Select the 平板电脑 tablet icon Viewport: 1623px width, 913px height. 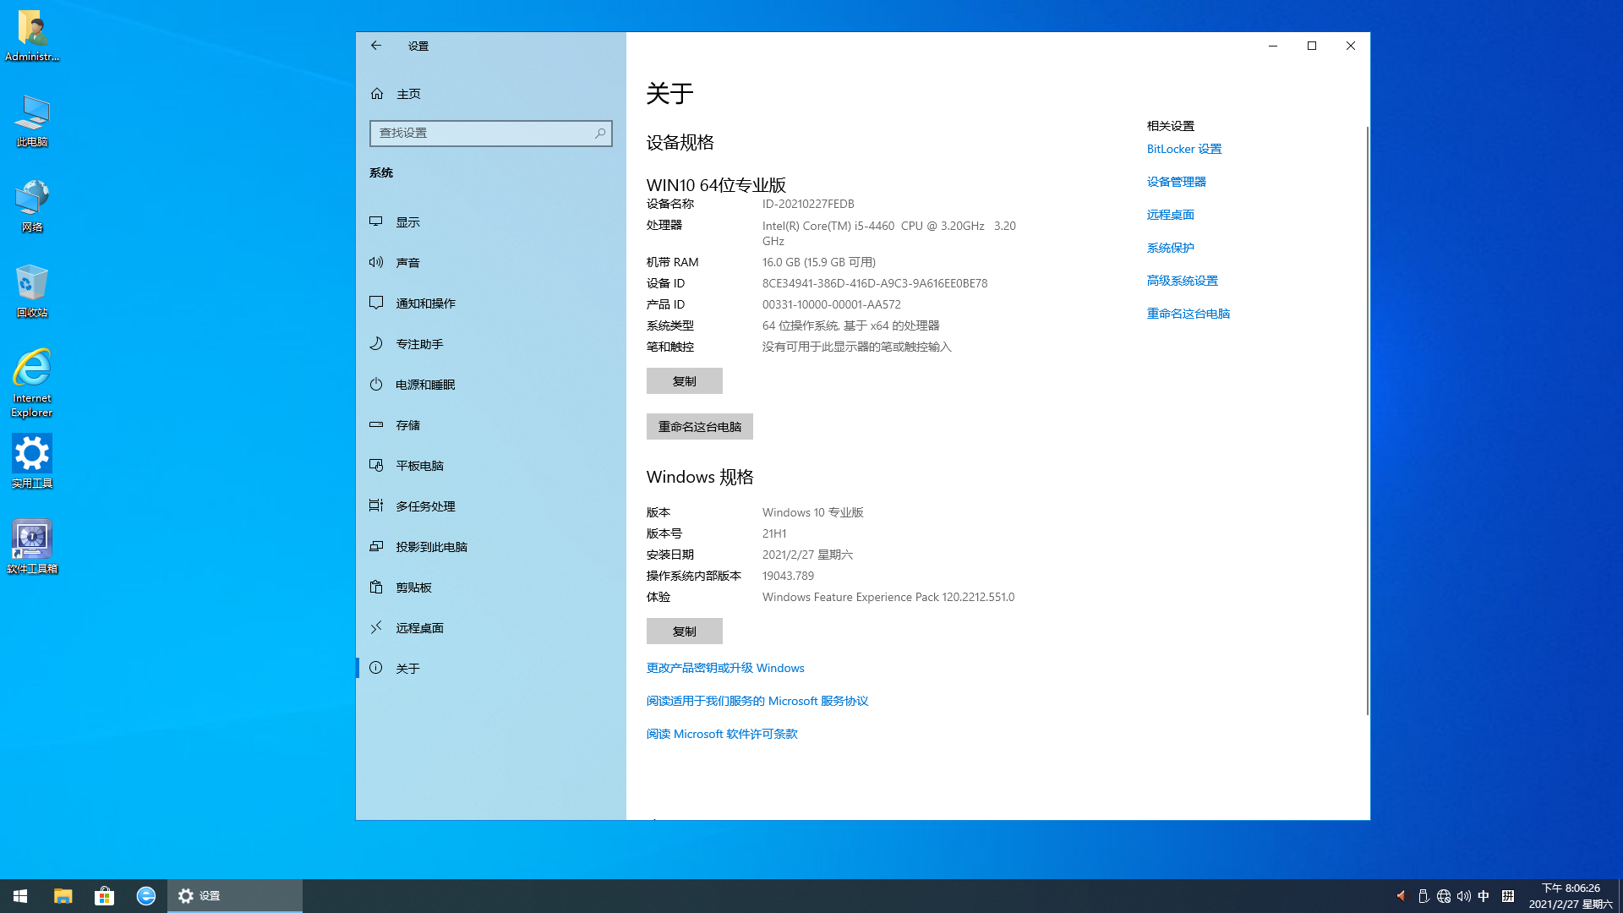tap(376, 465)
